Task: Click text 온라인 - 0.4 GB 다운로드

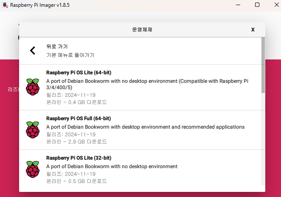Action: pyautogui.click(x=76, y=102)
